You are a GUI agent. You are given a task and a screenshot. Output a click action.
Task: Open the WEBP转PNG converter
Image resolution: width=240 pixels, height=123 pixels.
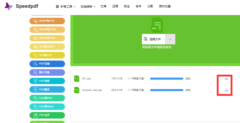47,38
